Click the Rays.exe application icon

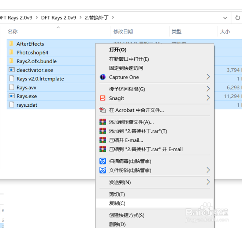pyautogui.click(x=12, y=96)
